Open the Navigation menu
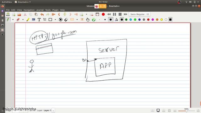201x113 pixels. [29, 10]
